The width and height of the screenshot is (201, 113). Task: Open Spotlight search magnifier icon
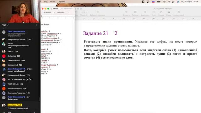tap(169, 2)
